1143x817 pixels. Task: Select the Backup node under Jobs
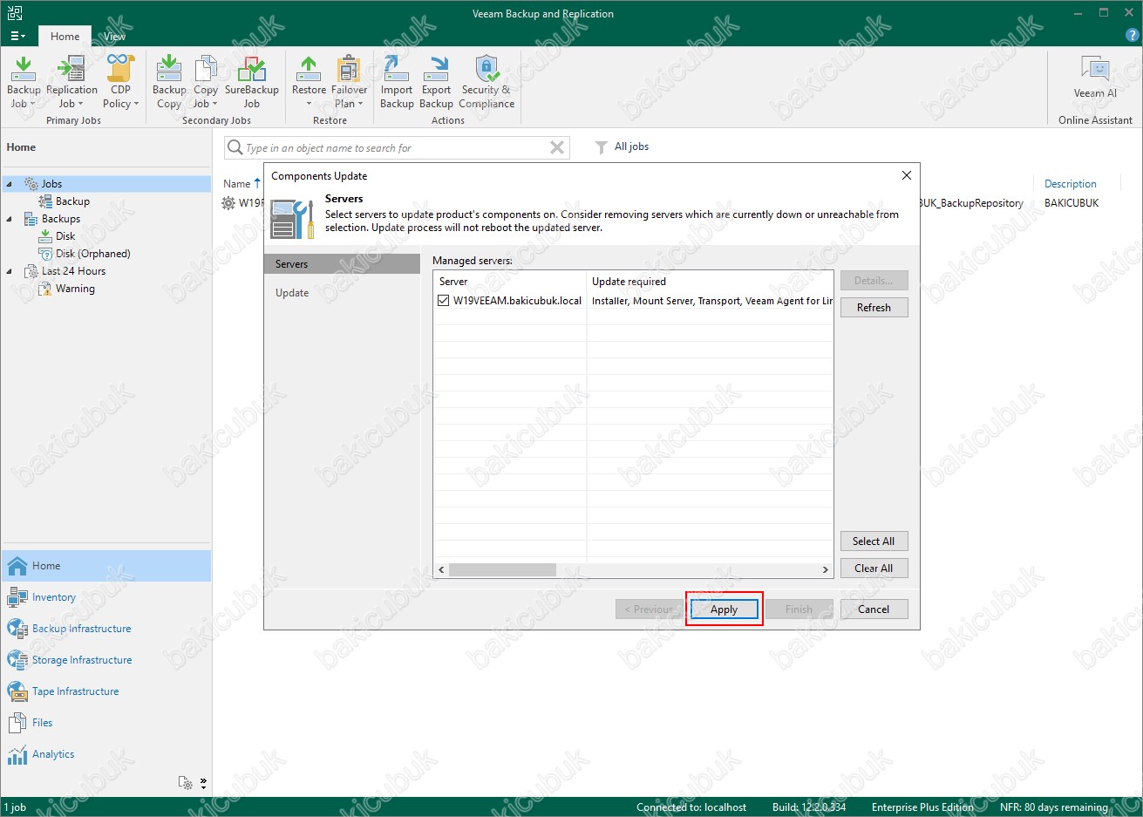point(72,201)
